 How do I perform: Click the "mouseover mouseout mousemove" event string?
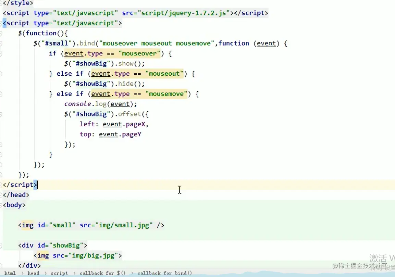coord(157,43)
